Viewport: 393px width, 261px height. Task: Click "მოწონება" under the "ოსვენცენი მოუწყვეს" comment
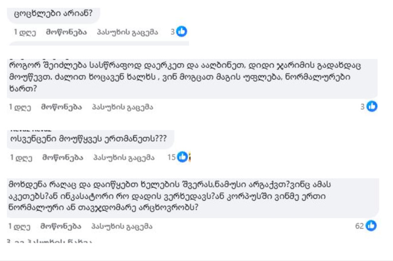[x=63, y=158]
